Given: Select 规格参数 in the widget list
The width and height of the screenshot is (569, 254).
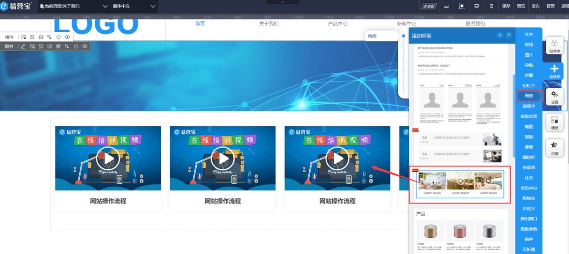Looking at the screenshot, I should [x=529, y=229].
